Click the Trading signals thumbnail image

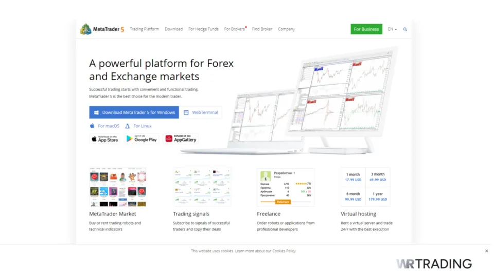(202, 187)
